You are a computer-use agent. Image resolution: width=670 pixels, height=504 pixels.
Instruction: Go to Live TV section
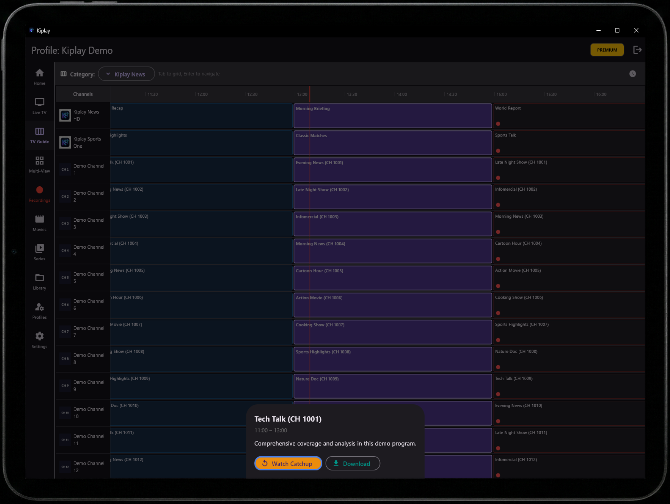tap(39, 106)
